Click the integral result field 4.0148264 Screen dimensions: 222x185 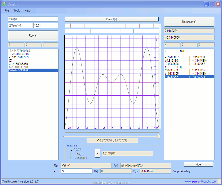point(128,153)
